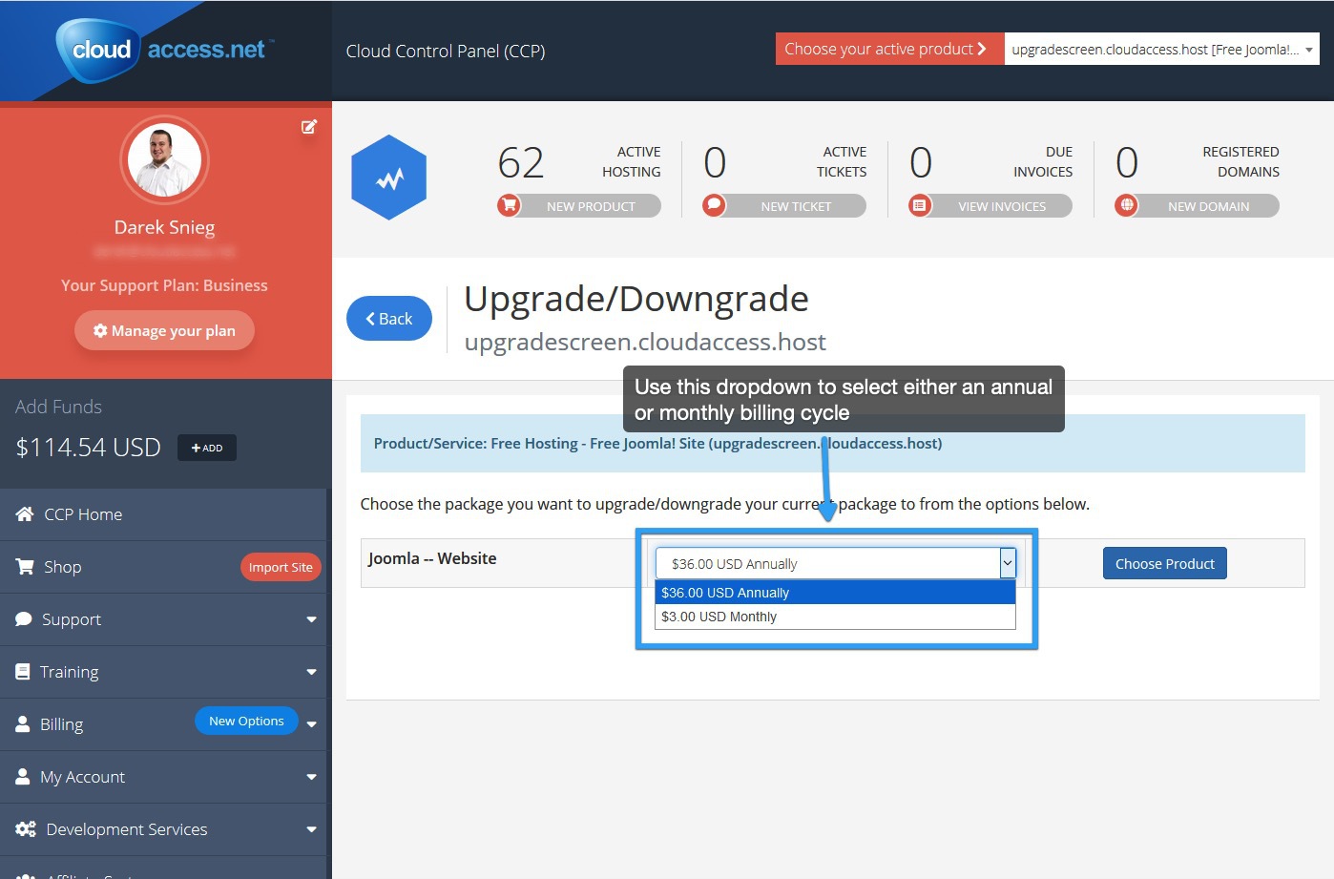The height and width of the screenshot is (879, 1334).
Task: Select the $3.00 USD Monthly option
Action: pyautogui.click(x=835, y=617)
